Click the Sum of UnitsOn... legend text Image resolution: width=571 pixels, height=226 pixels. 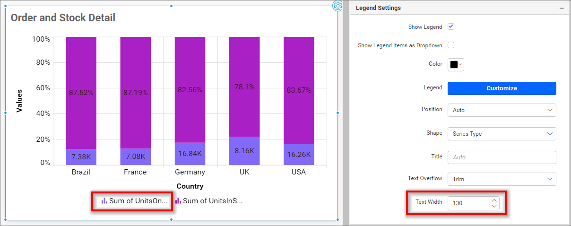(x=138, y=201)
